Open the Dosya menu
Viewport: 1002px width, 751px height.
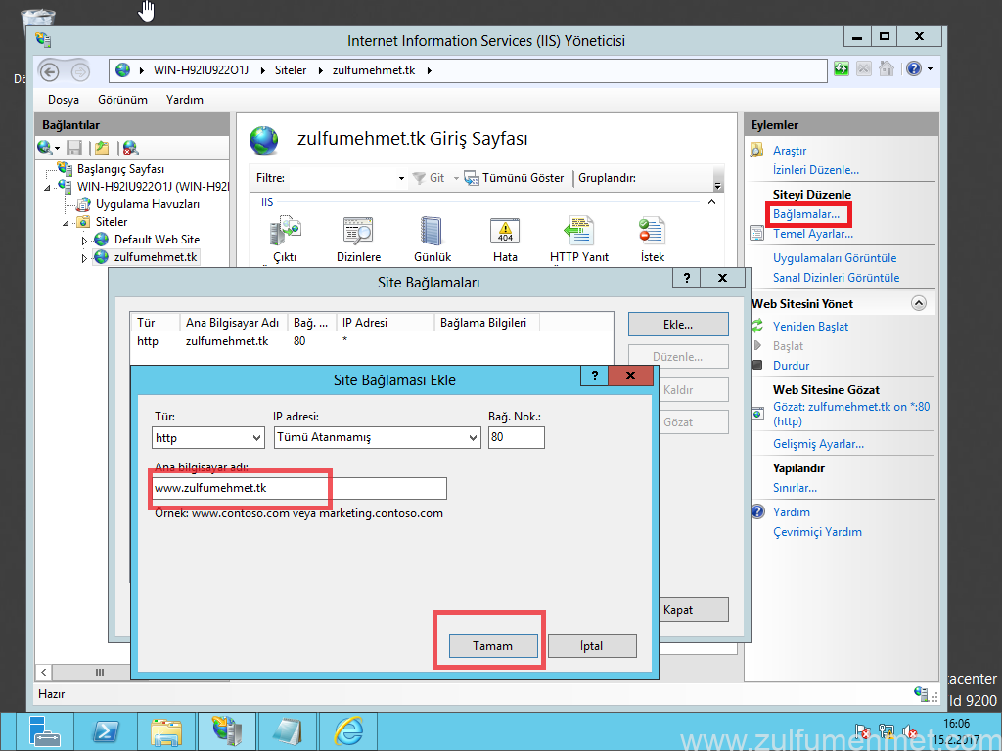[64, 100]
